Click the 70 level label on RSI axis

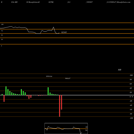(2, 31)
